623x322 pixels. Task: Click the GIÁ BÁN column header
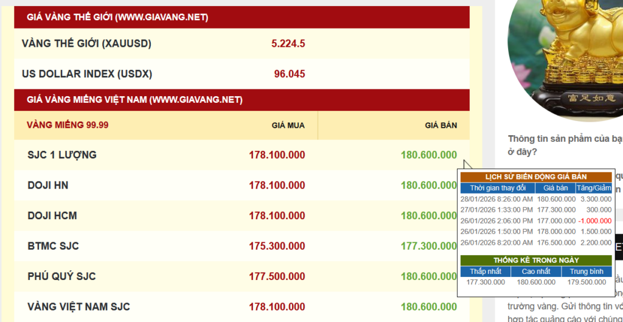coord(440,125)
